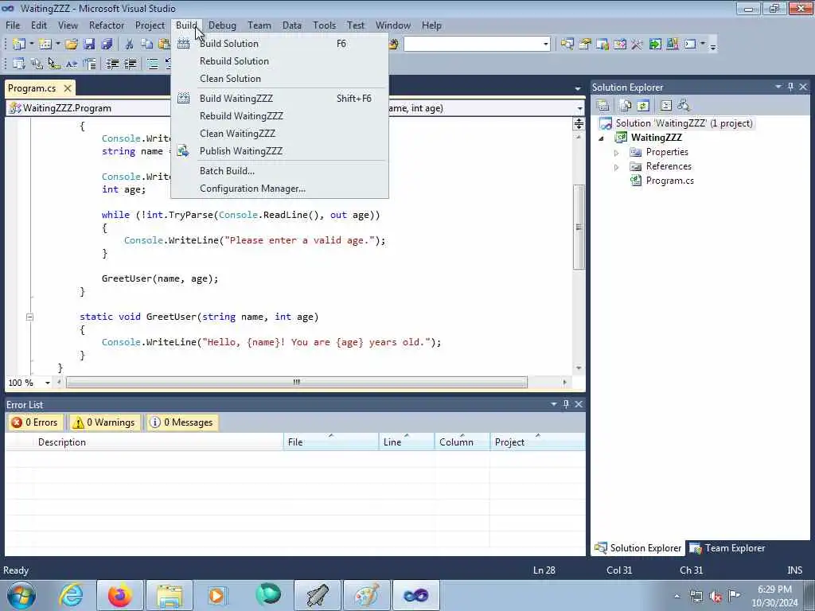
Task: Open the zoom level 100 % dropdown
Action: coord(47,383)
